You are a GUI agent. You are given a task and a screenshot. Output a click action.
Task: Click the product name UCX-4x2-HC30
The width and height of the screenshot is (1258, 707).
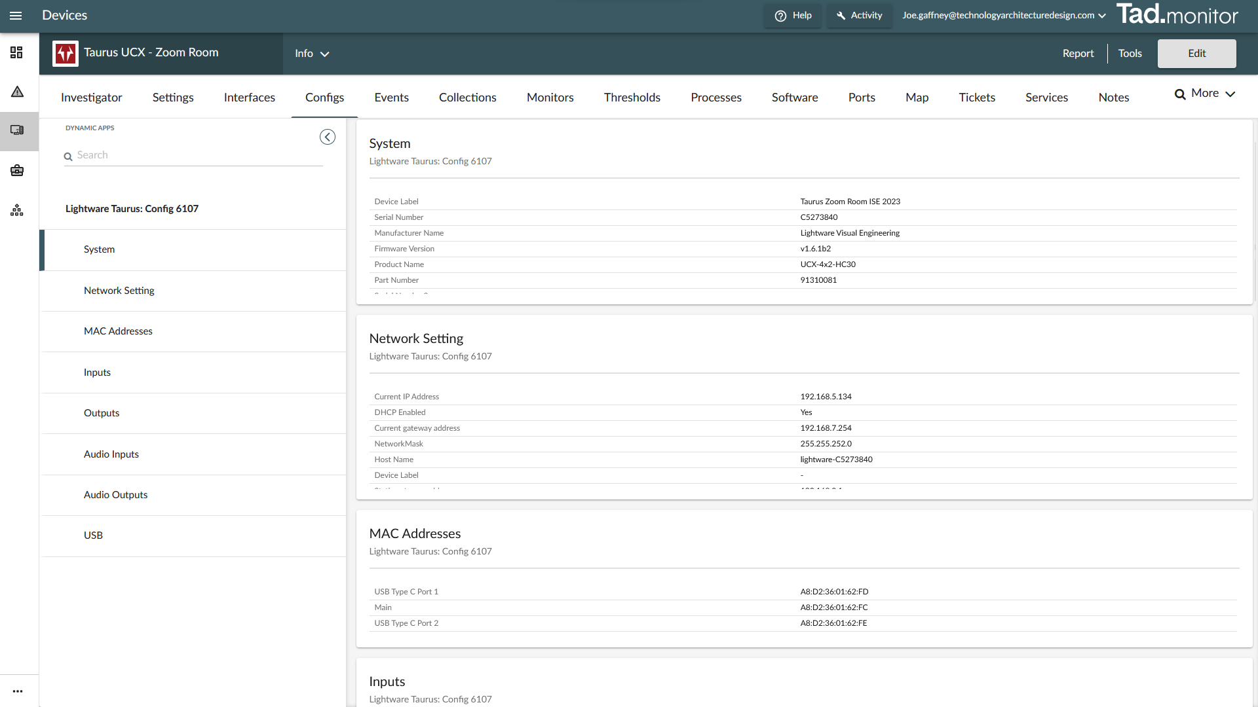tap(828, 264)
